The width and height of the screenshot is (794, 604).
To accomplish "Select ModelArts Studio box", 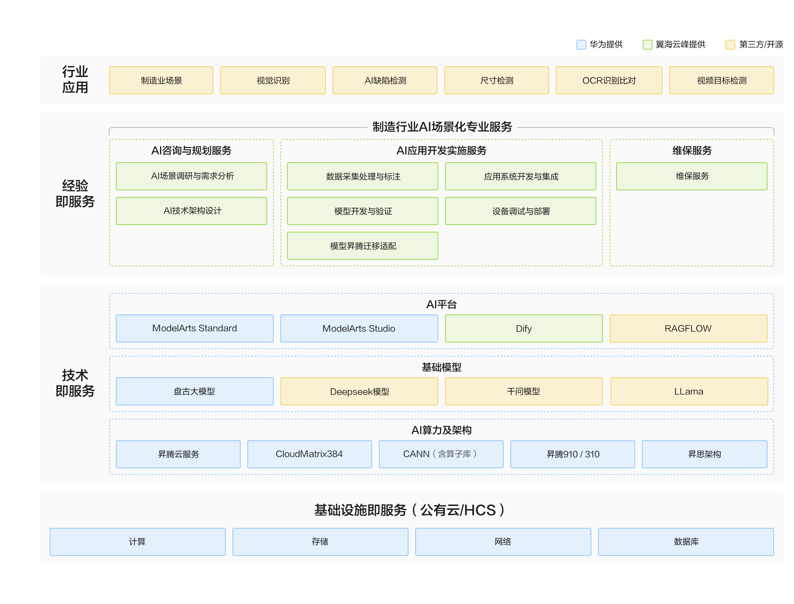I will (359, 328).
